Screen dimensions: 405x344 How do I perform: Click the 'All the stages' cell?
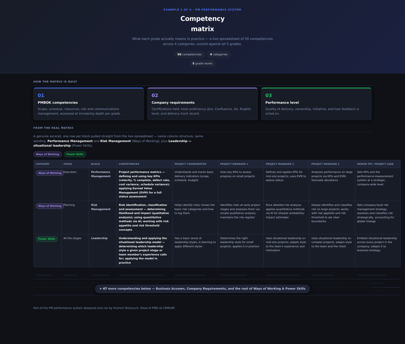[x=75, y=251]
